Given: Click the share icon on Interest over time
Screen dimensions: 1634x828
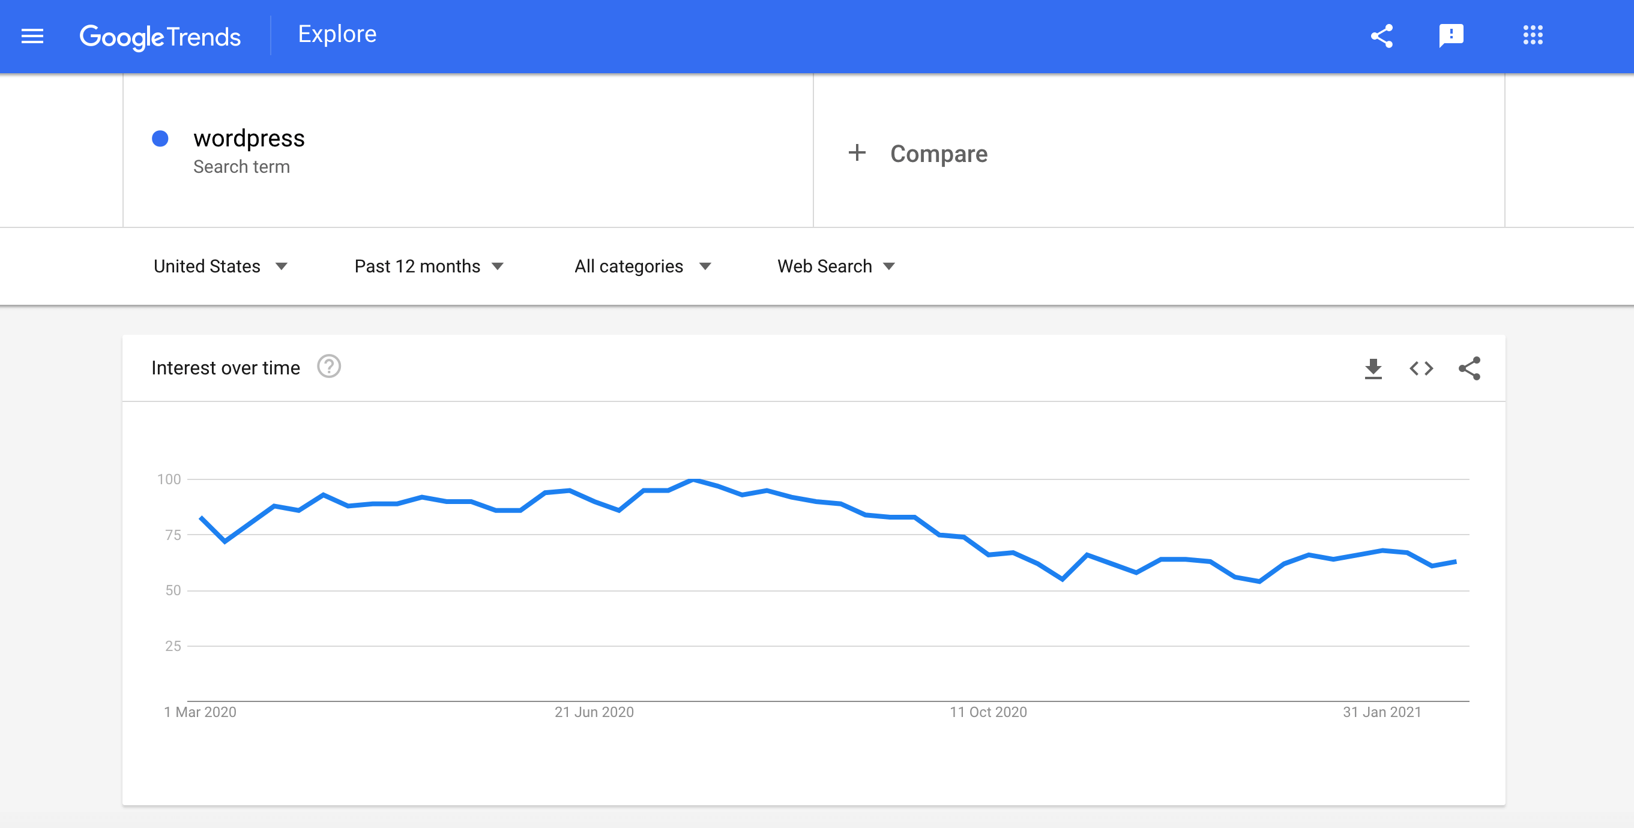Looking at the screenshot, I should pyautogui.click(x=1470, y=368).
